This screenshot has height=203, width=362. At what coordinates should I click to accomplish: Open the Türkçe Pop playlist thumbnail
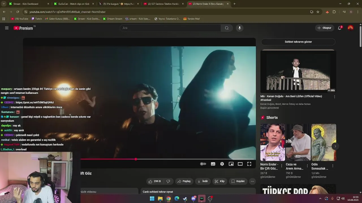(x=298, y=189)
